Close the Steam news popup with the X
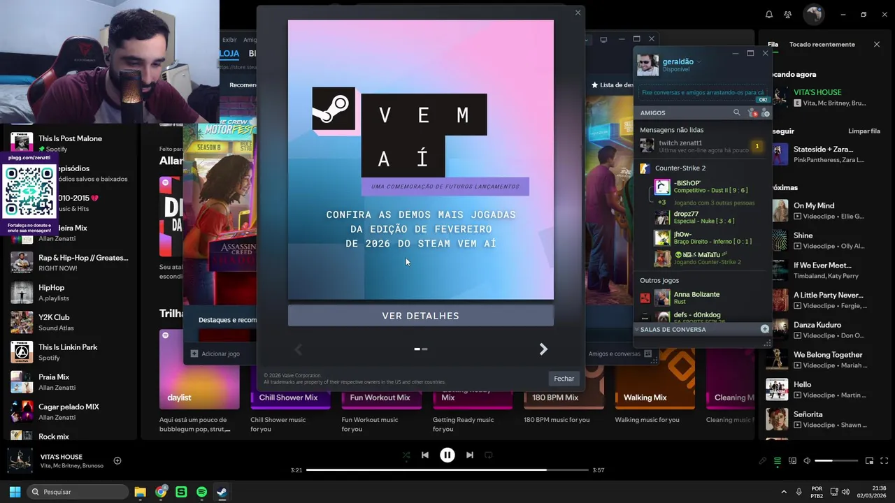This screenshot has height=503, width=895. pos(578,13)
